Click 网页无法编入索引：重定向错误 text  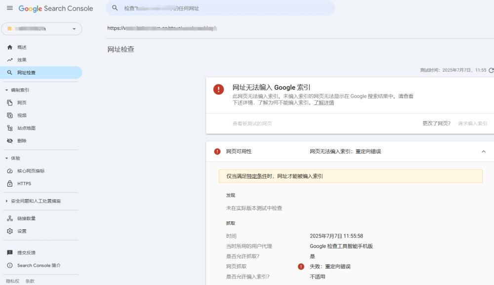[x=345, y=152]
